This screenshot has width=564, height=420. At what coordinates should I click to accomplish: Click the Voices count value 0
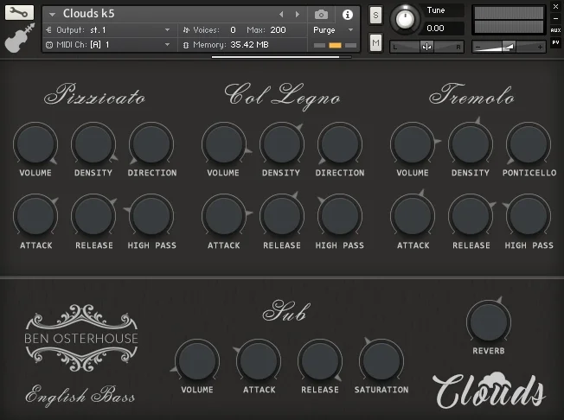(x=233, y=30)
